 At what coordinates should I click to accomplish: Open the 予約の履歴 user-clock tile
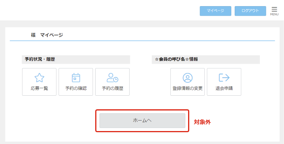pos(112,82)
